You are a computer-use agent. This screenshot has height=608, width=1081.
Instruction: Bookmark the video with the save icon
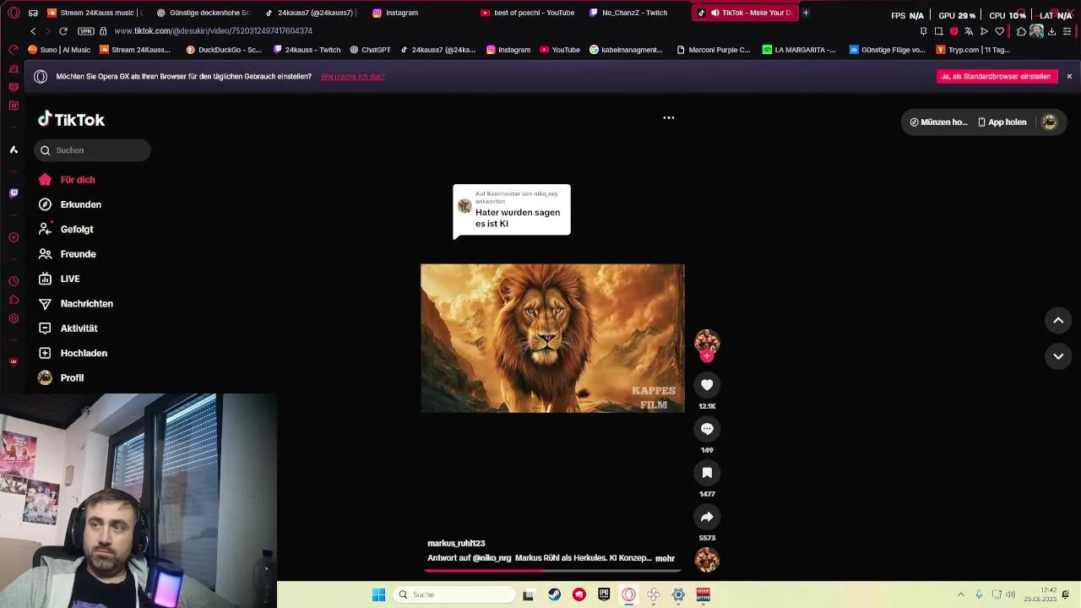click(x=707, y=473)
